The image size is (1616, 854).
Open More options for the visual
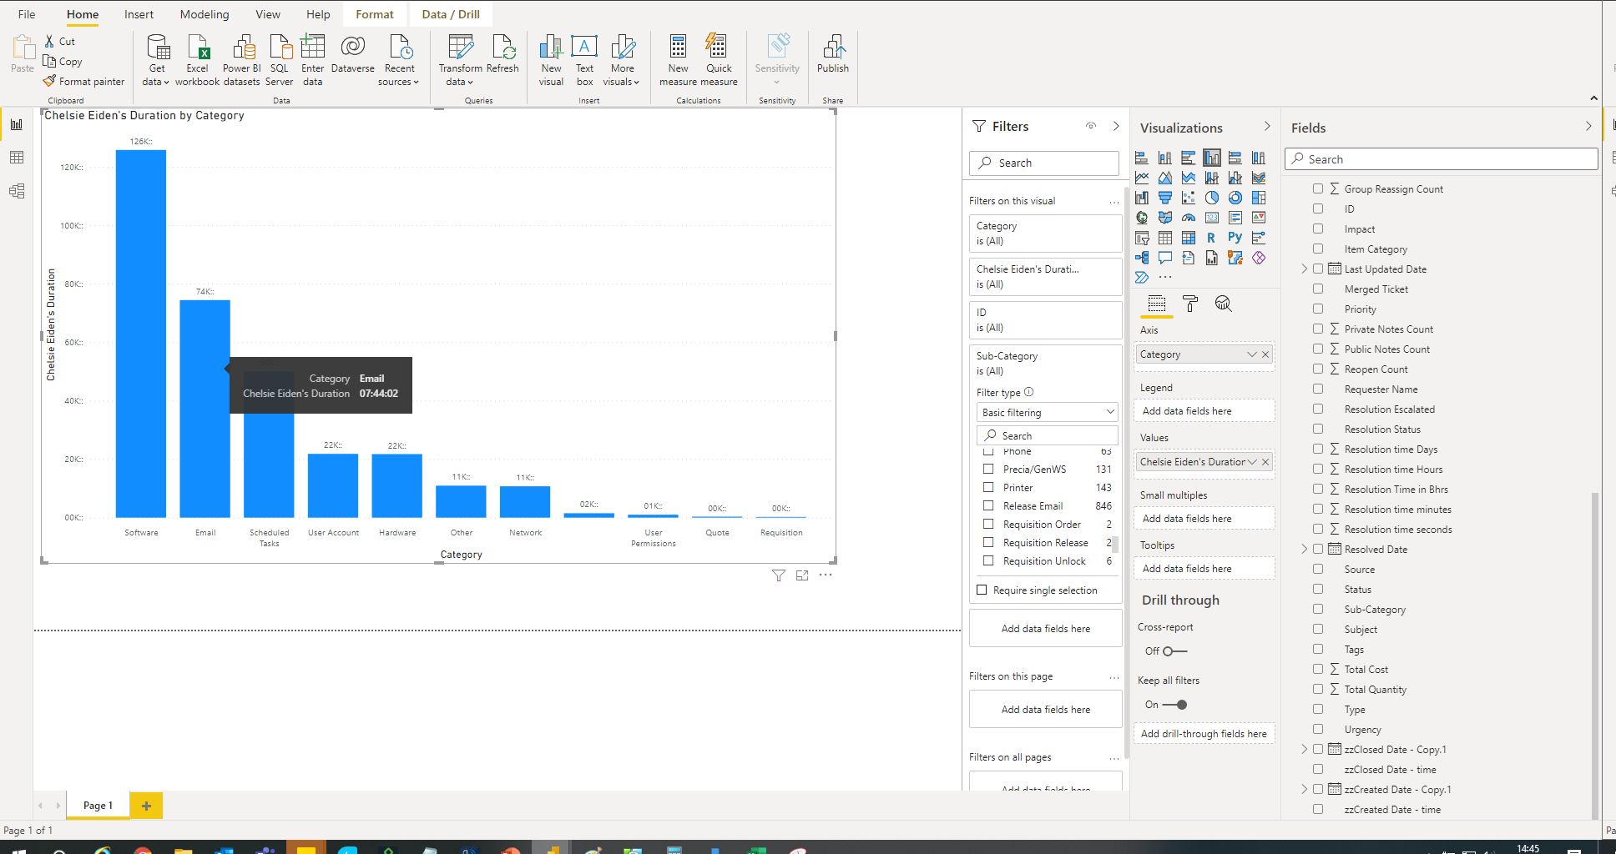pyautogui.click(x=826, y=575)
